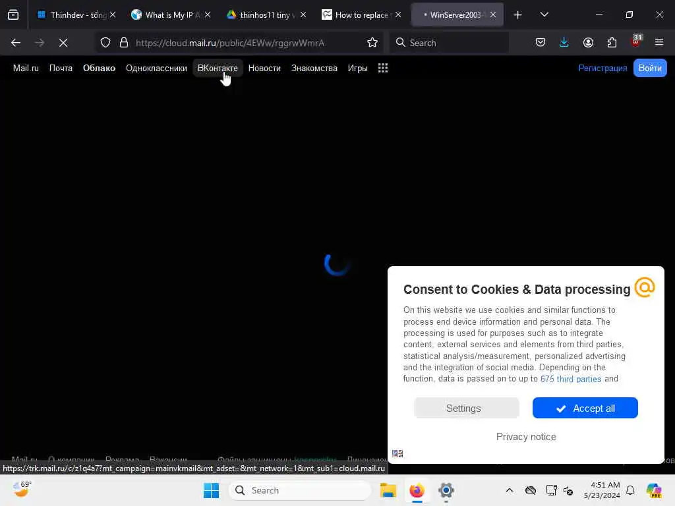Show site security padlock info
The width and height of the screenshot is (675, 506).
[x=124, y=43]
